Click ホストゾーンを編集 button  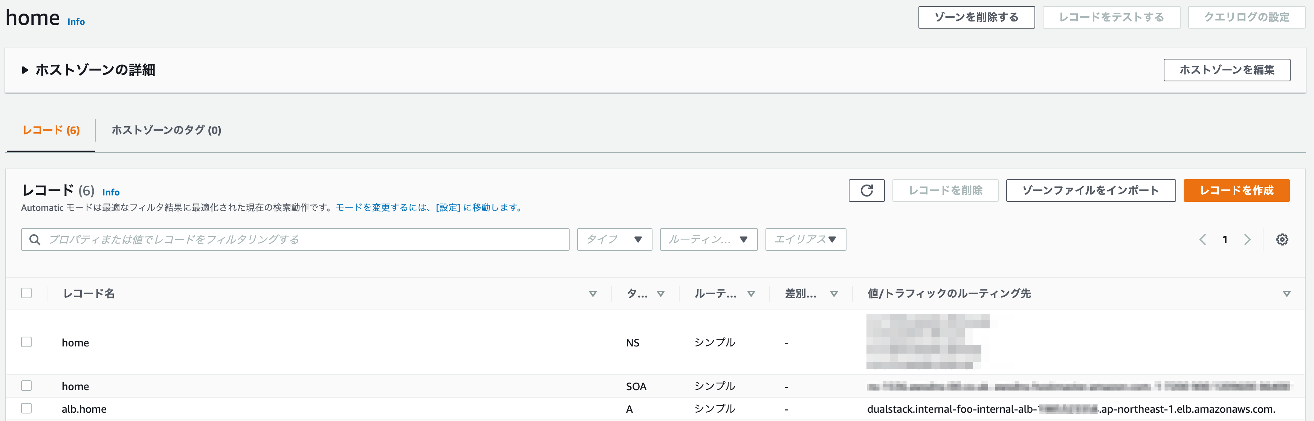tap(1226, 70)
